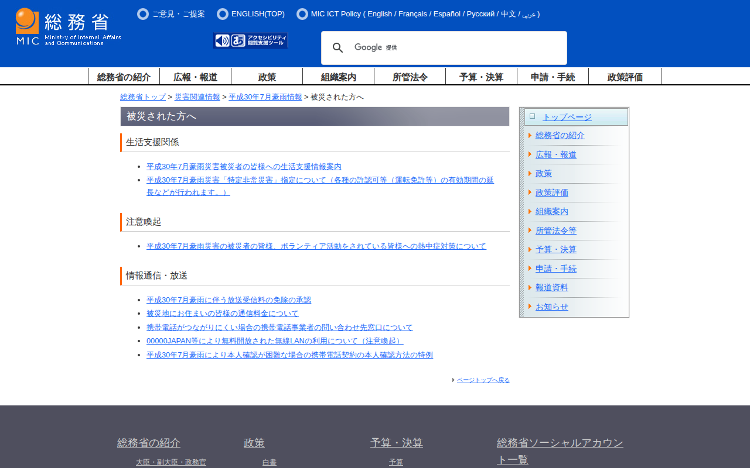Open the accessibility reading support tool
750x468 pixels.
[x=251, y=40]
